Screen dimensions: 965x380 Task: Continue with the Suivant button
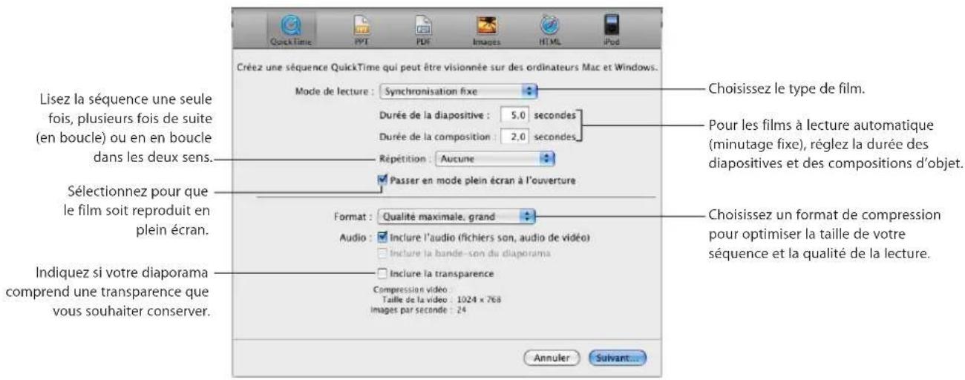tap(618, 358)
